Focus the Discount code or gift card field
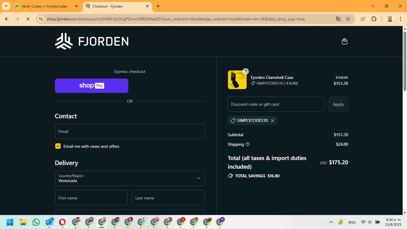The height and width of the screenshot is (229, 407). (276, 104)
